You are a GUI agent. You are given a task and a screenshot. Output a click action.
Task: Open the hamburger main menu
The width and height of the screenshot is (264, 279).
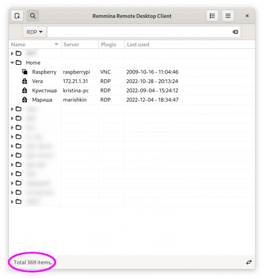click(x=228, y=16)
